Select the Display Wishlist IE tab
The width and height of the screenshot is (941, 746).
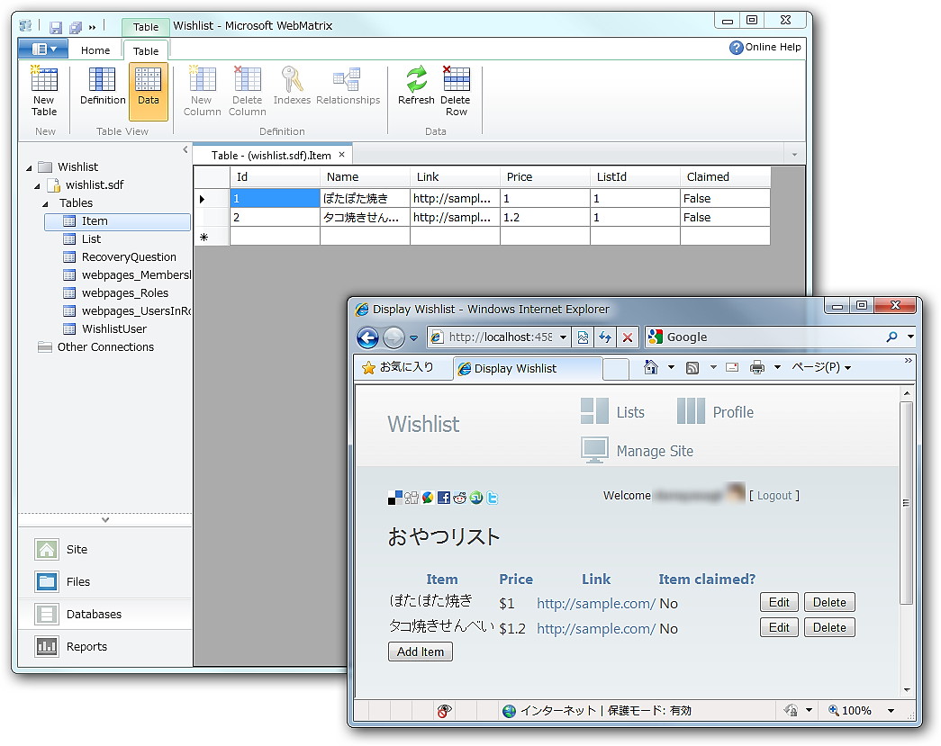[x=527, y=368]
